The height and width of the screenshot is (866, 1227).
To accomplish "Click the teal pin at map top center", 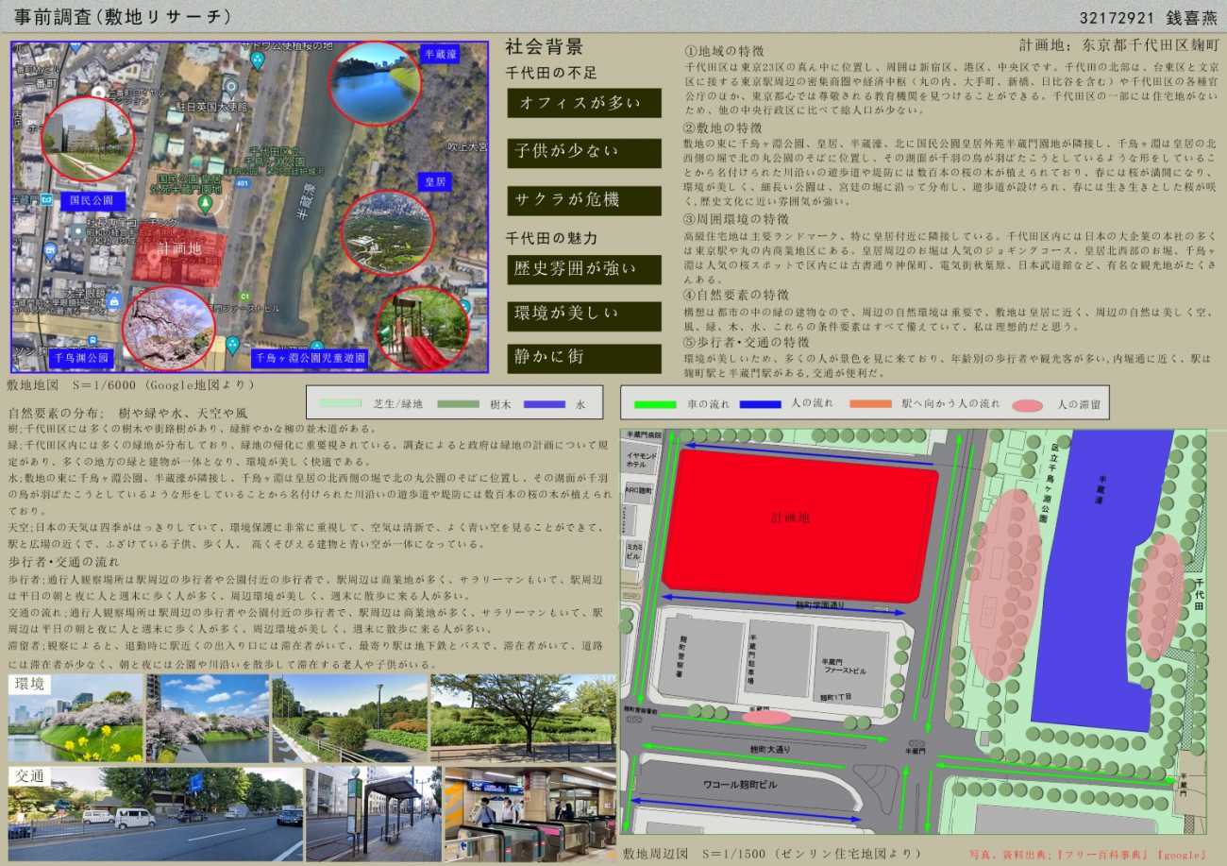I will click(x=258, y=60).
